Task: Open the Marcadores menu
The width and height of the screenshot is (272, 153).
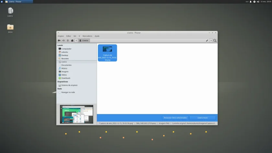Action: point(87,36)
